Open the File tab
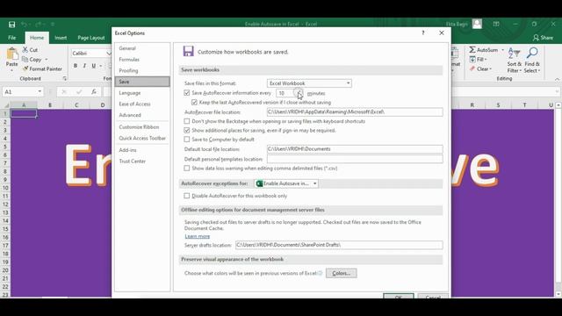The image size is (562, 316). 11,38
